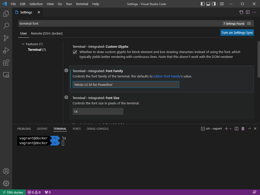Open SSH: docker remote menu

[13, 192]
